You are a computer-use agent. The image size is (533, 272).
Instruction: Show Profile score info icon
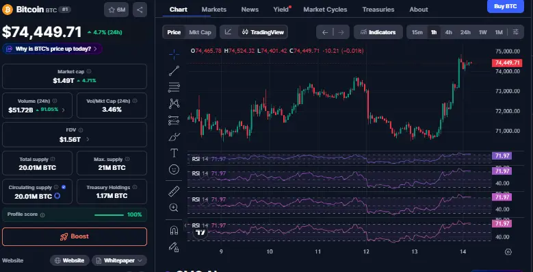pos(42,215)
